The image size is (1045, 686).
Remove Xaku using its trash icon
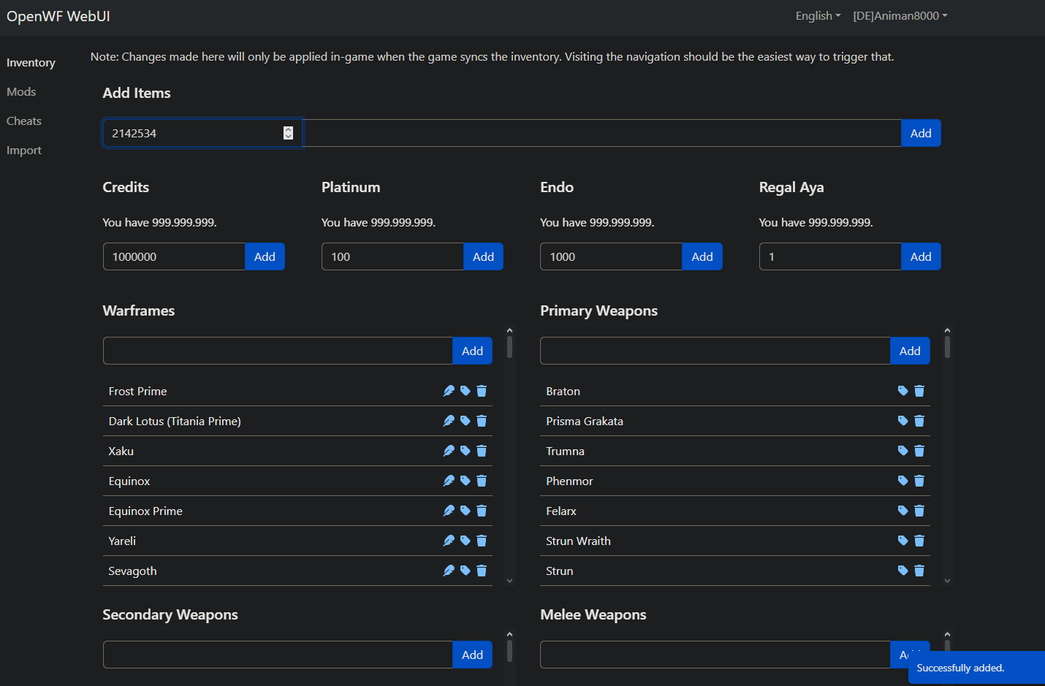[482, 451]
